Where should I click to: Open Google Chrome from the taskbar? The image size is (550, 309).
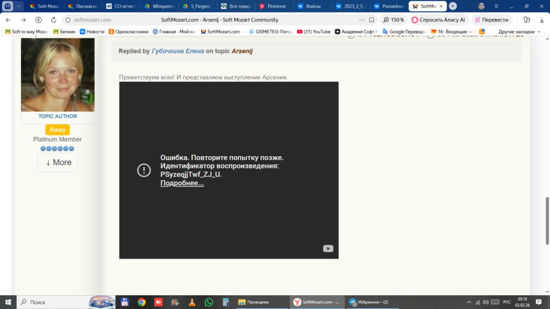[142, 302]
